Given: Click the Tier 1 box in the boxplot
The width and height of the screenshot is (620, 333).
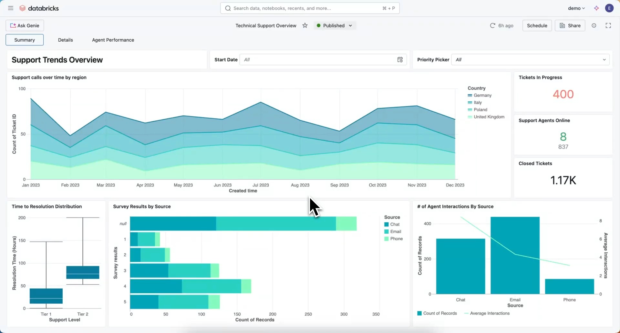Looking at the screenshot, I should pyautogui.click(x=46, y=296).
